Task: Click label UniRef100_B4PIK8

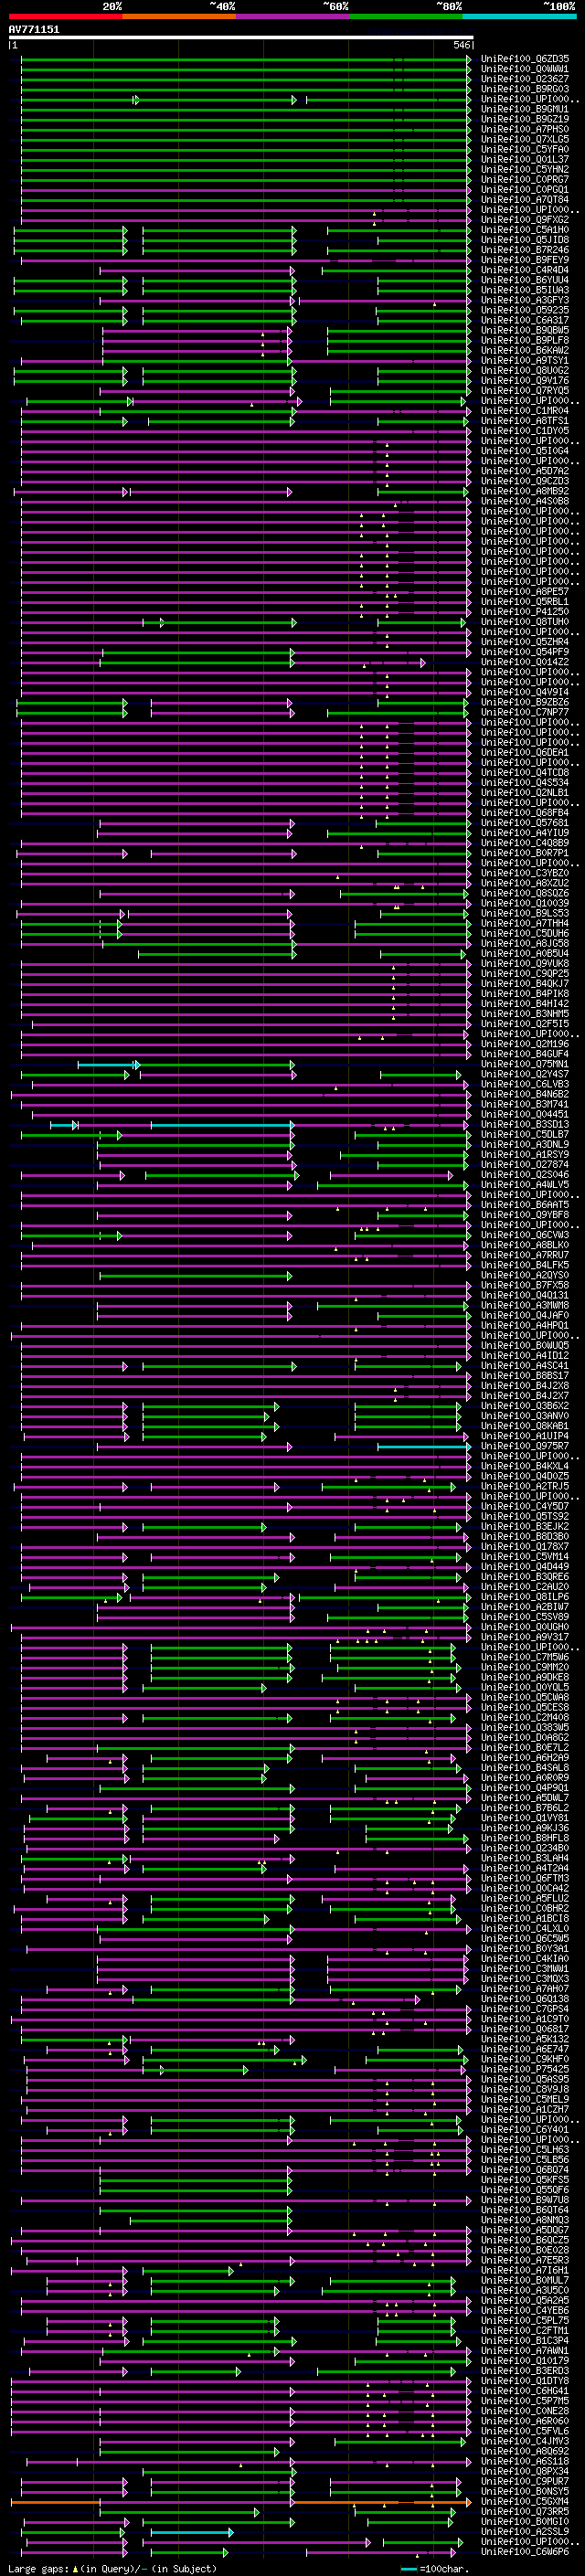Action: (x=525, y=993)
